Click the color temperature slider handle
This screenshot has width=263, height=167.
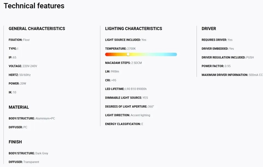[128, 54]
